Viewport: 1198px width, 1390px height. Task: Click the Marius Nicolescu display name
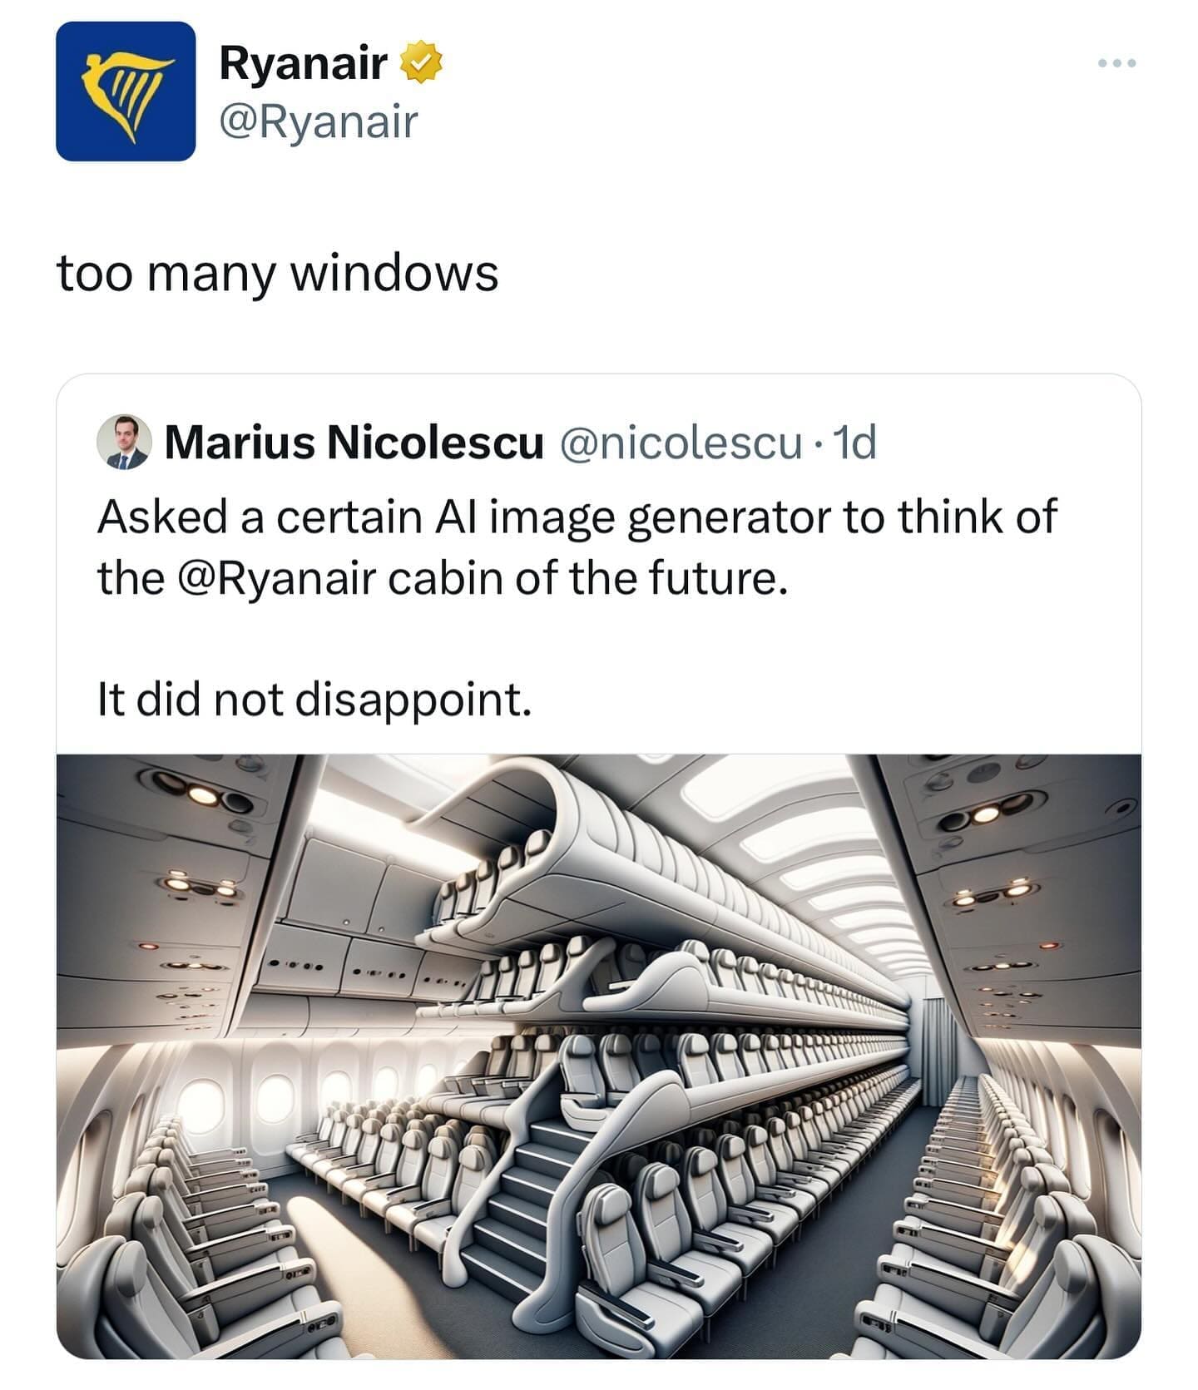click(x=354, y=442)
